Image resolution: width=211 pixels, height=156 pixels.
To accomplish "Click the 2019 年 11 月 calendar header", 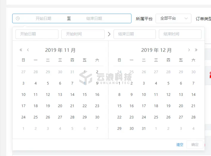I will coord(60,50).
